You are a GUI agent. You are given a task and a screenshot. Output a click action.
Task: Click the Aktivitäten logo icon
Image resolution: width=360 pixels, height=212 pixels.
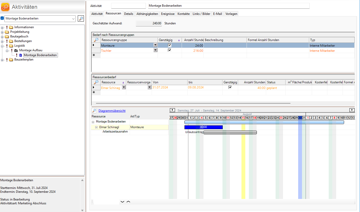(x=5, y=7)
